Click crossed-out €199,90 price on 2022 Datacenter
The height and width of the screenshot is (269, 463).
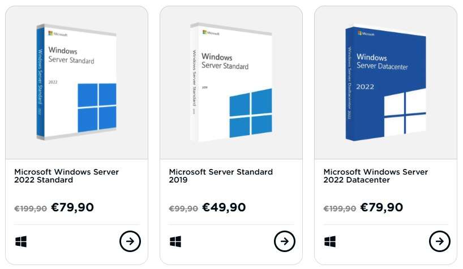point(340,209)
